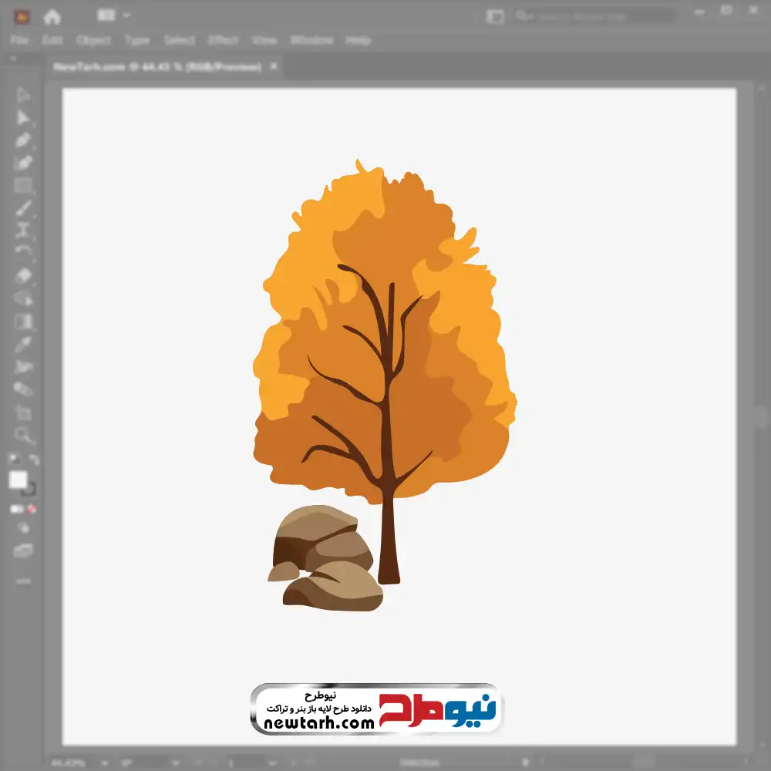This screenshot has width=771, height=771.
Task: Pick the Pen tool
Action: click(x=23, y=140)
